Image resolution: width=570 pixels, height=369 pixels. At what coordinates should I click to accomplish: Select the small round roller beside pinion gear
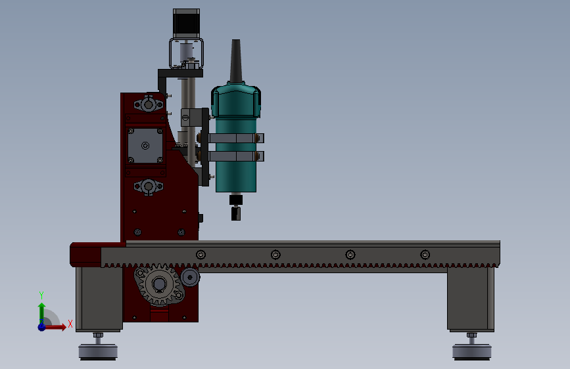point(190,278)
